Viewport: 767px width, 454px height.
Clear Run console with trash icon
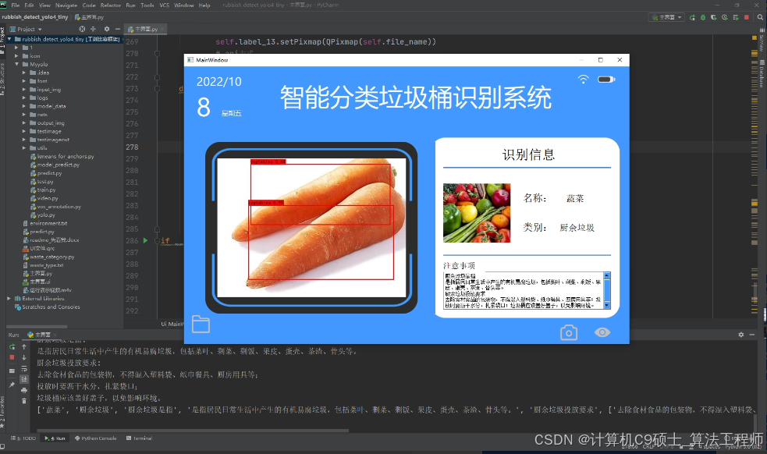pos(24,401)
